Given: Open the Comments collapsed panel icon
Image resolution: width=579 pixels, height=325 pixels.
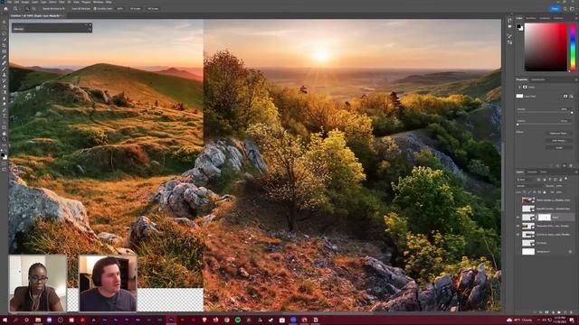Looking at the screenshot, I should 510,26.
